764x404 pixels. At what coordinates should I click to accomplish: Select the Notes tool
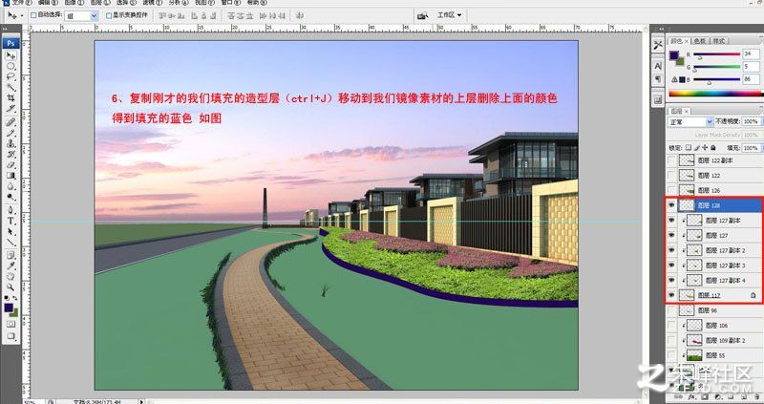(x=11, y=255)
